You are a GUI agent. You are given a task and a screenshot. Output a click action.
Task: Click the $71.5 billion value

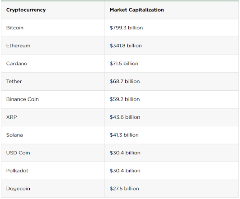click(124, 64)
